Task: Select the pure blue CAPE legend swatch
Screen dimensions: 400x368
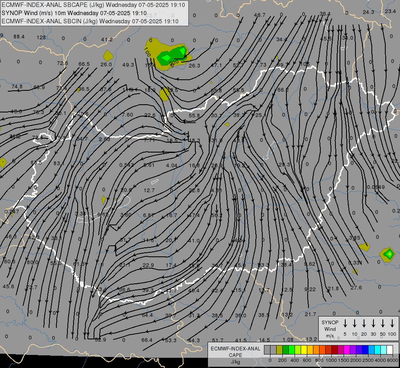Action: tap(365, 350)
